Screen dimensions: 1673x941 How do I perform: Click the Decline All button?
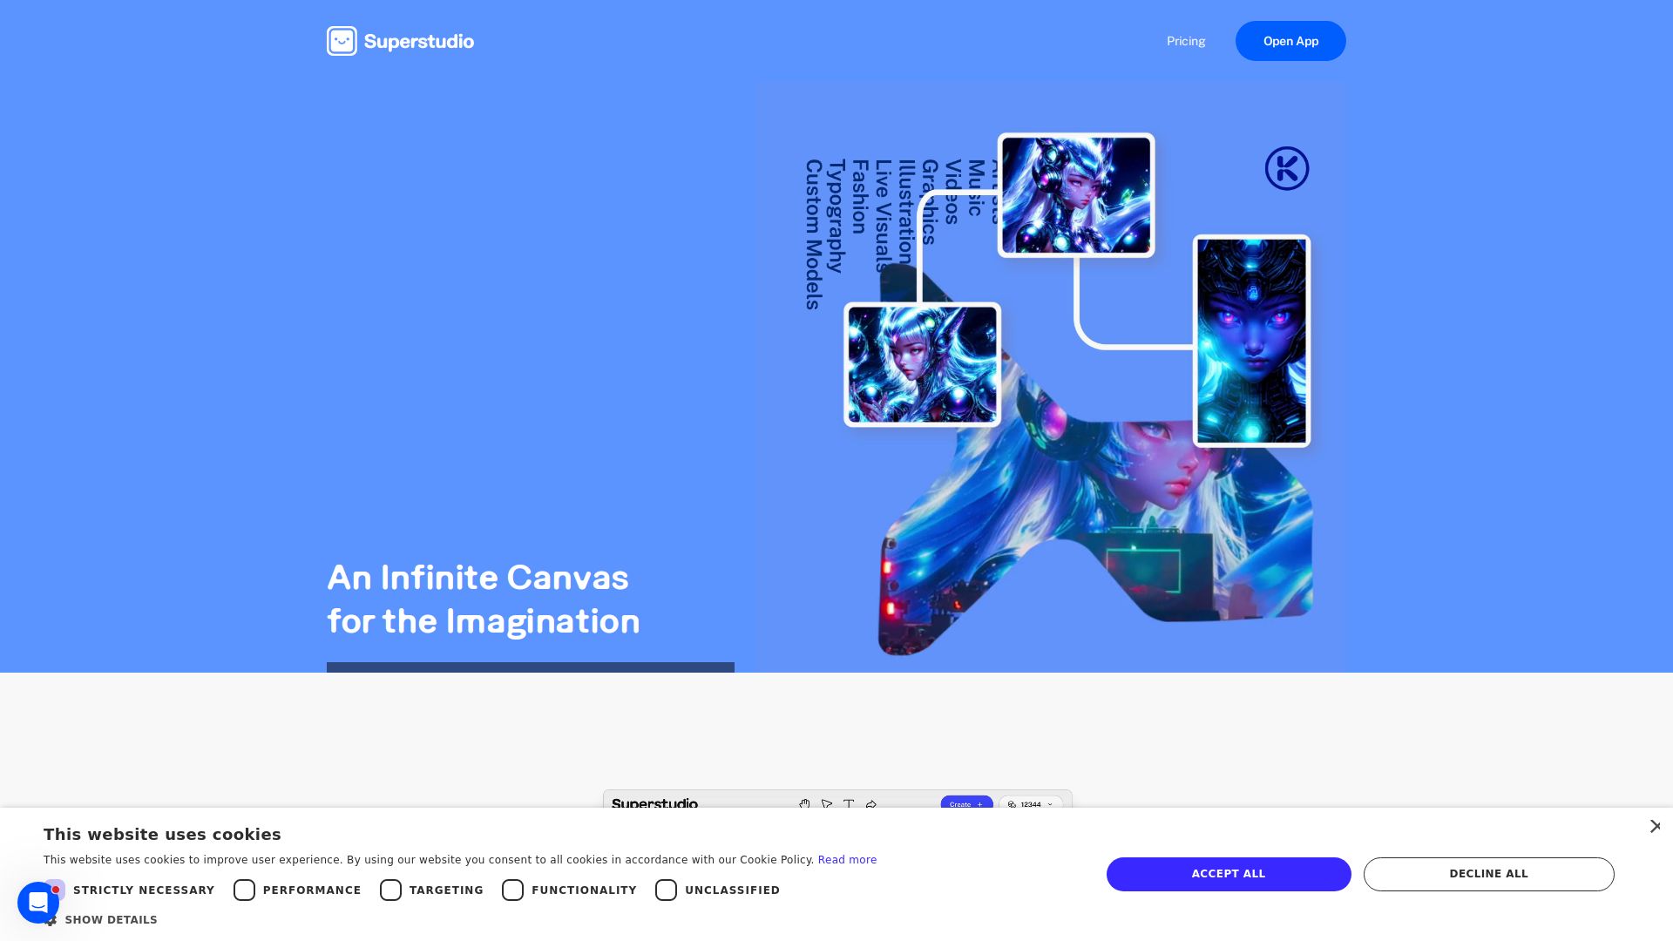[1488, 874]
